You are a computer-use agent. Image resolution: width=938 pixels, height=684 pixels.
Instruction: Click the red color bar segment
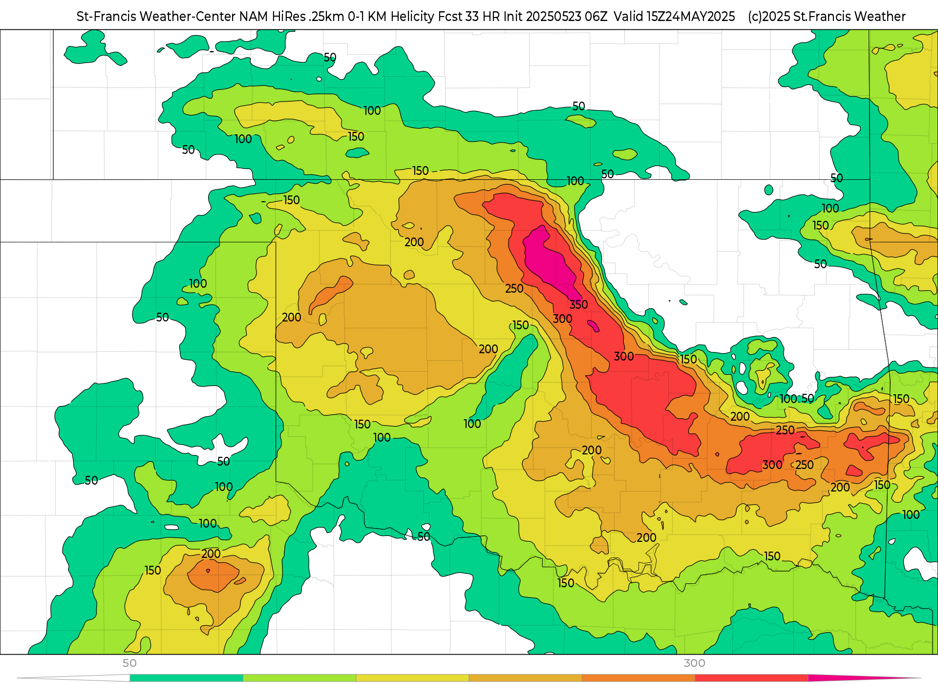[751, 678]
